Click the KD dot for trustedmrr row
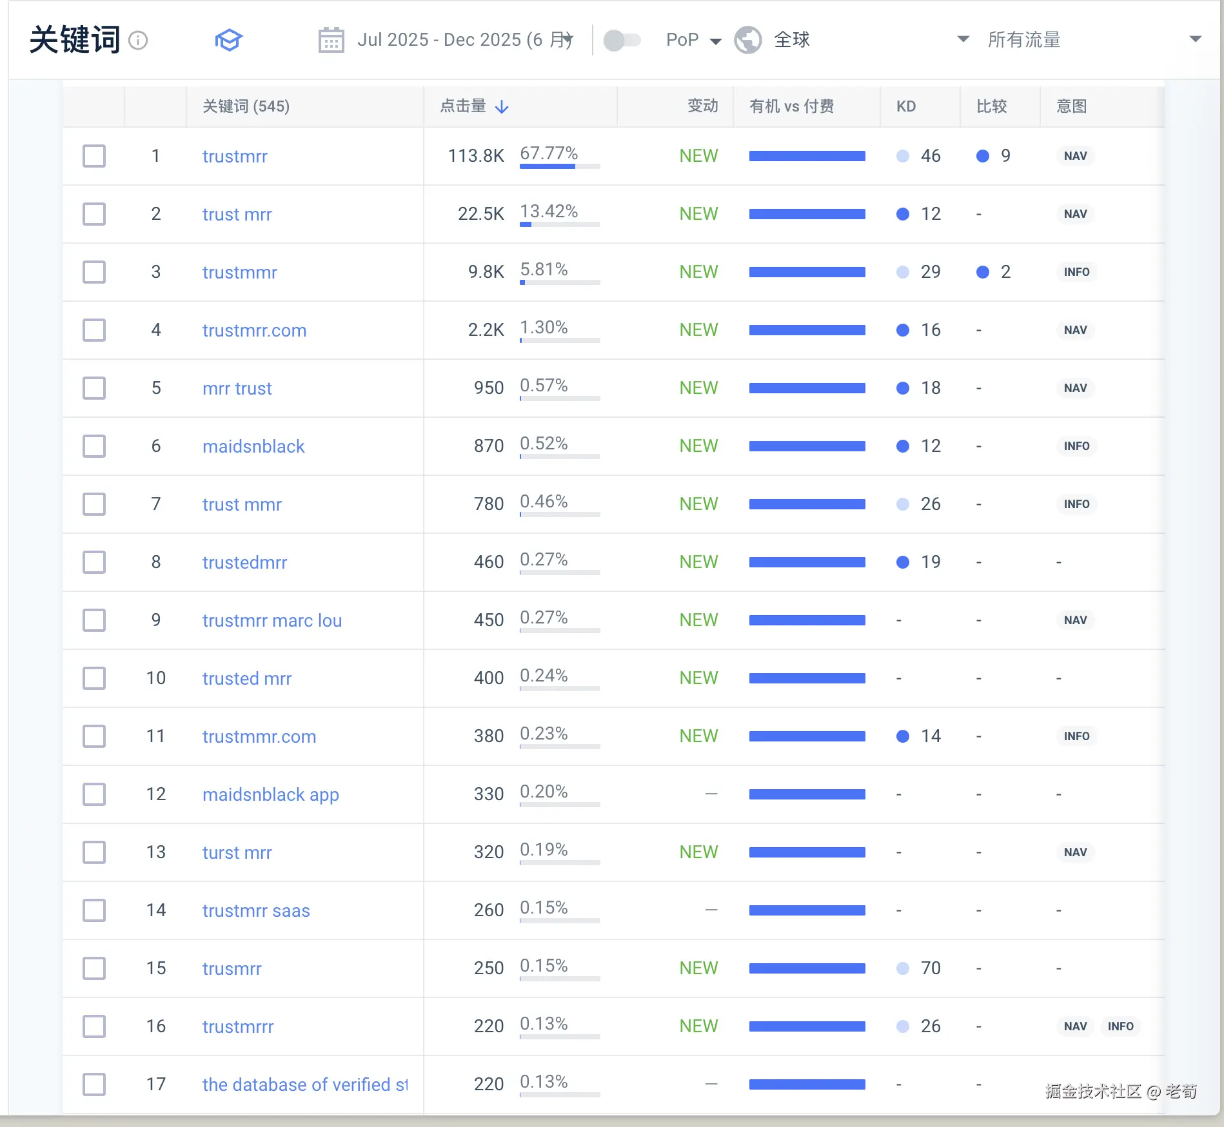Image resolution: width=1224 pixels, height=1127 pixels. [903, 562]
